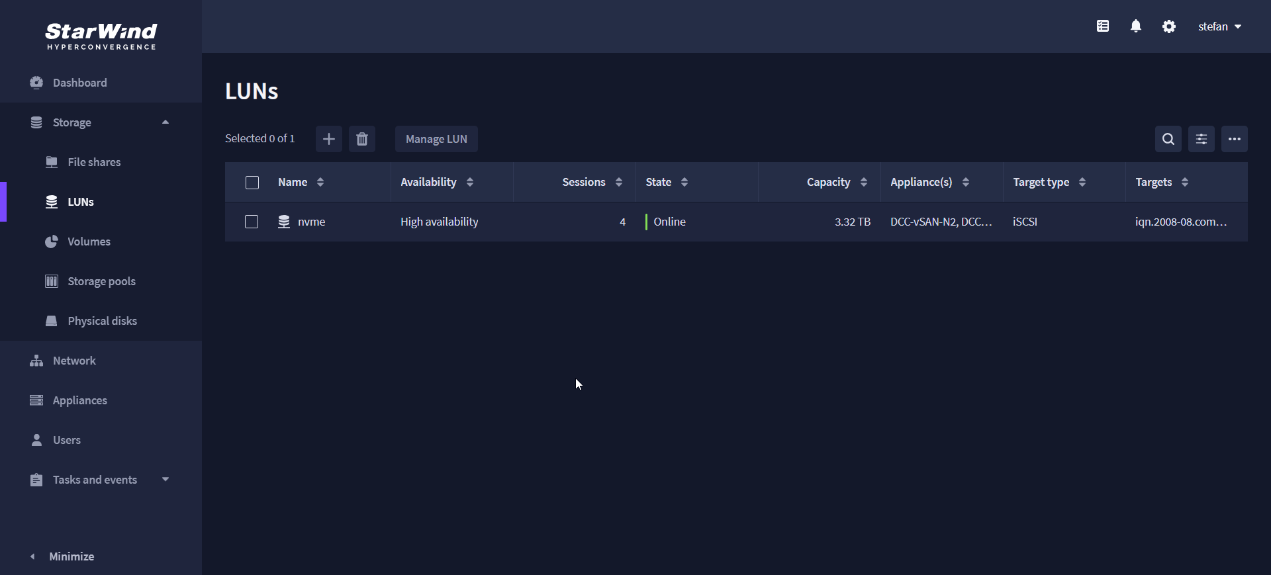Image resolution: width=1271 pixels, height=575 pixels.
Task: Click the Physical disks drive icon
Action: click(52, 321)
